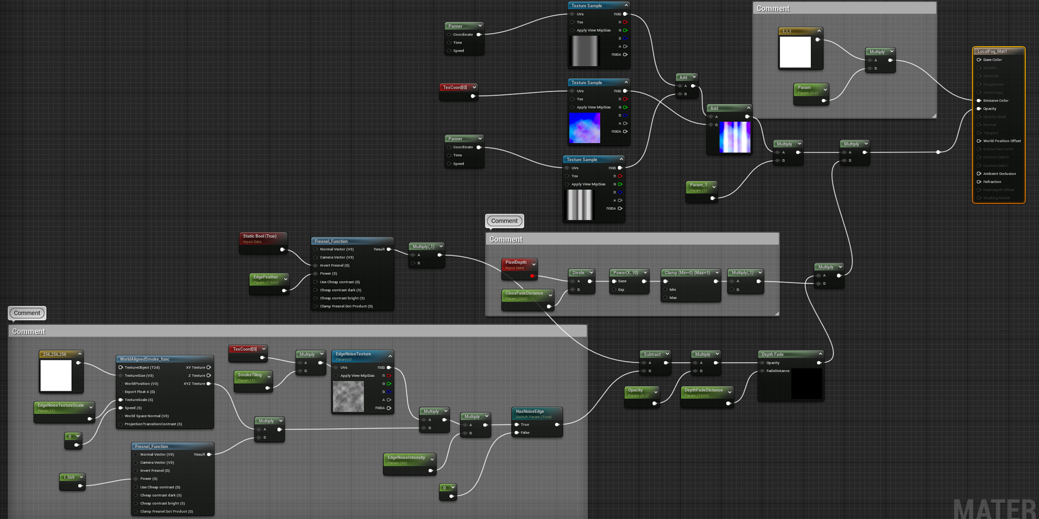This screenshot has width=1039, height=519.
Task: Click the white swatch of the 1,1,1 constant
Action: pyautogui.click(x=795, y=52)
